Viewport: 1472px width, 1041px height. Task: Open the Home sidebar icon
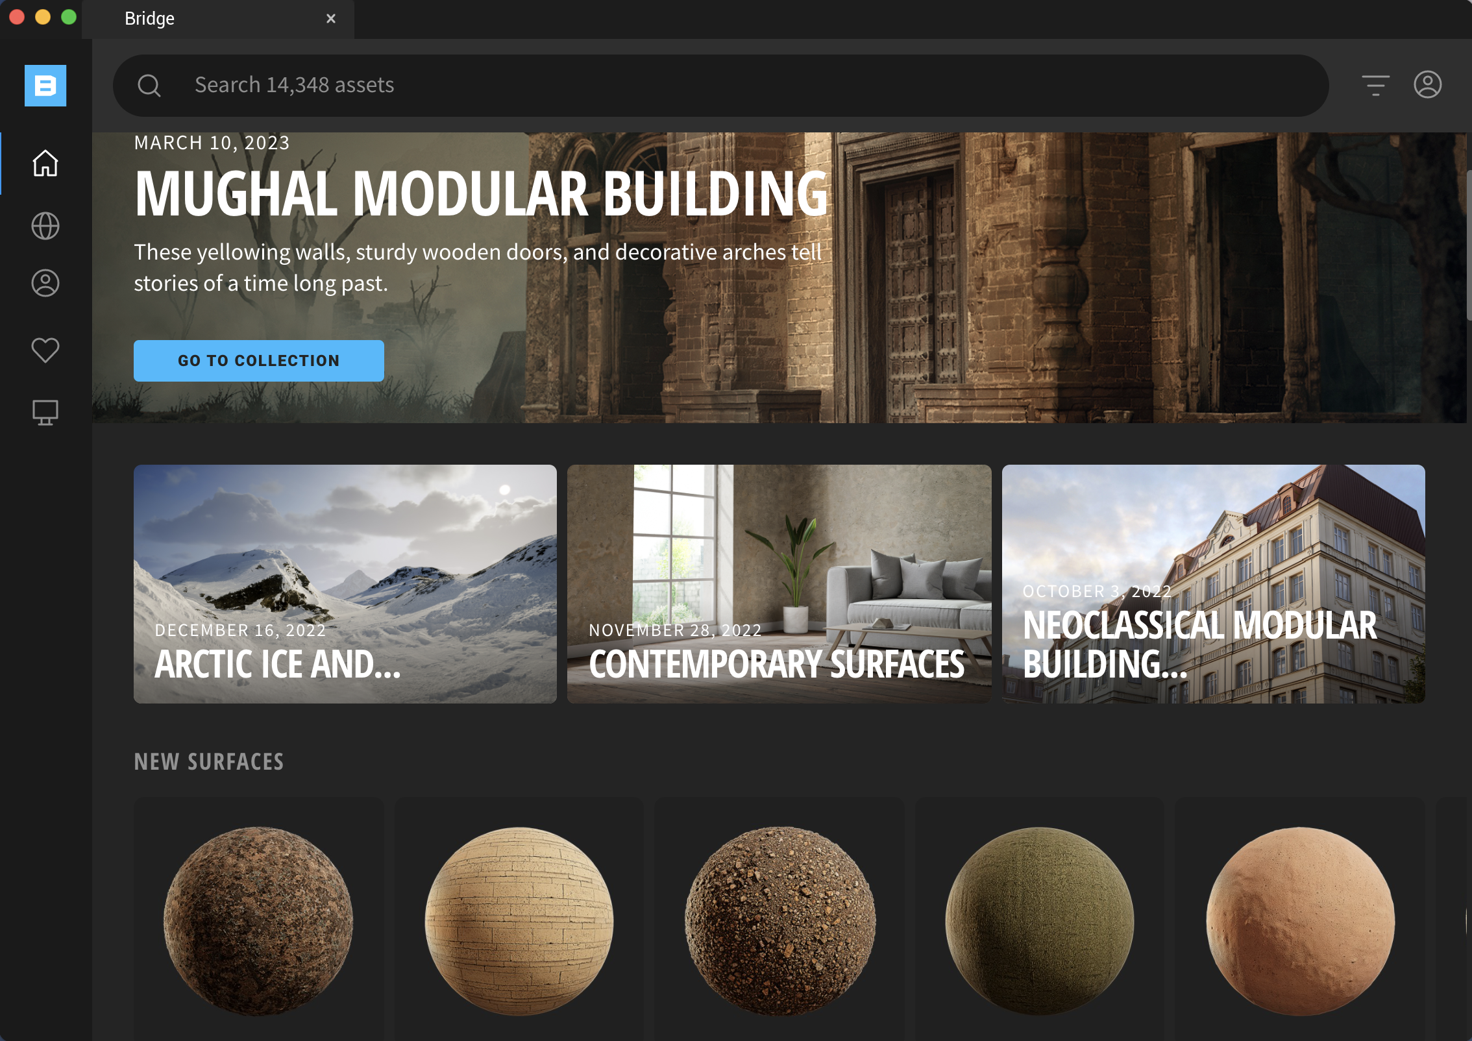pos(45,163)
